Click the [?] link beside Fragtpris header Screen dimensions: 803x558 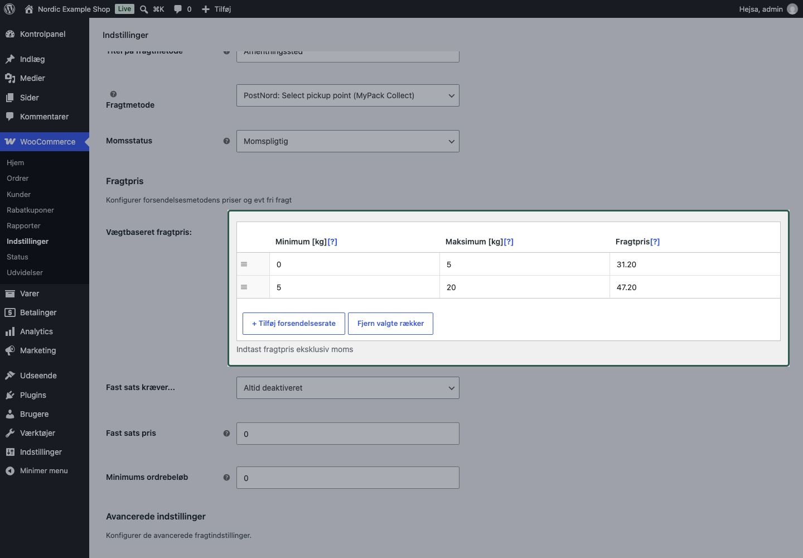point(655,242)
